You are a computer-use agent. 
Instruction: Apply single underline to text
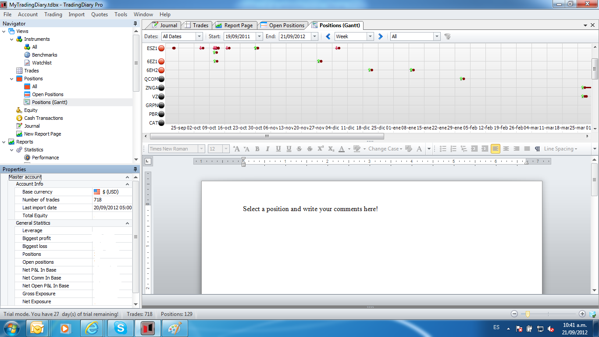point(278,149)
